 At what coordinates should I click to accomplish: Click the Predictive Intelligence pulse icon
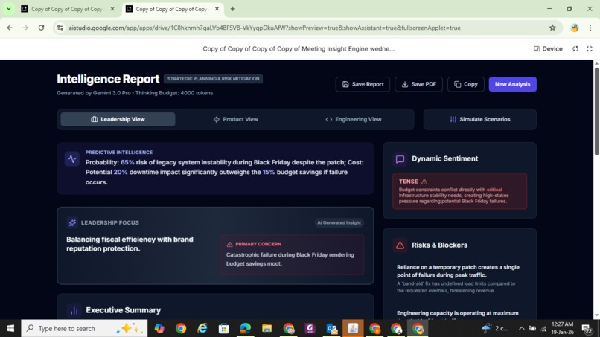click(x=72, y=158)
